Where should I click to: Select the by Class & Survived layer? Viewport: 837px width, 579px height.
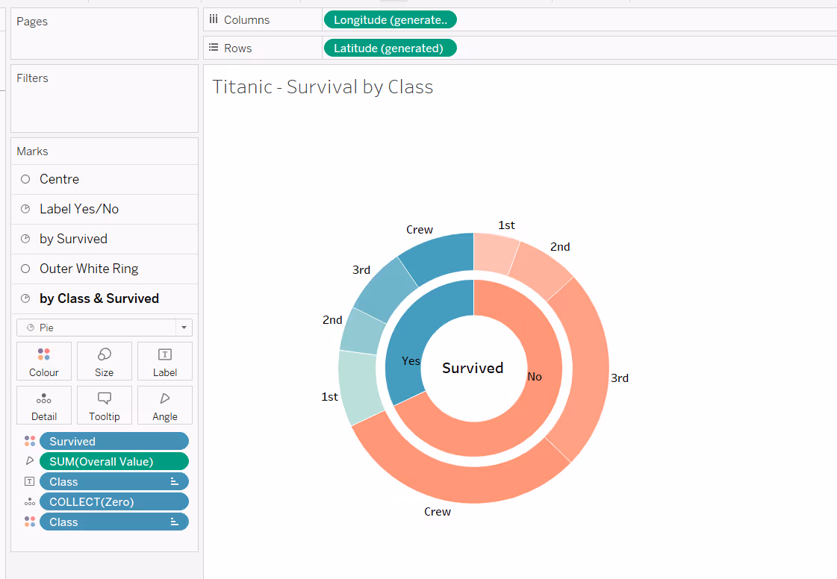[x=105, y=299]
